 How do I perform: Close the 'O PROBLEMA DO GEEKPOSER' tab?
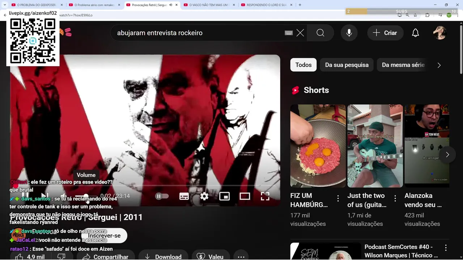tap(61, 5)
